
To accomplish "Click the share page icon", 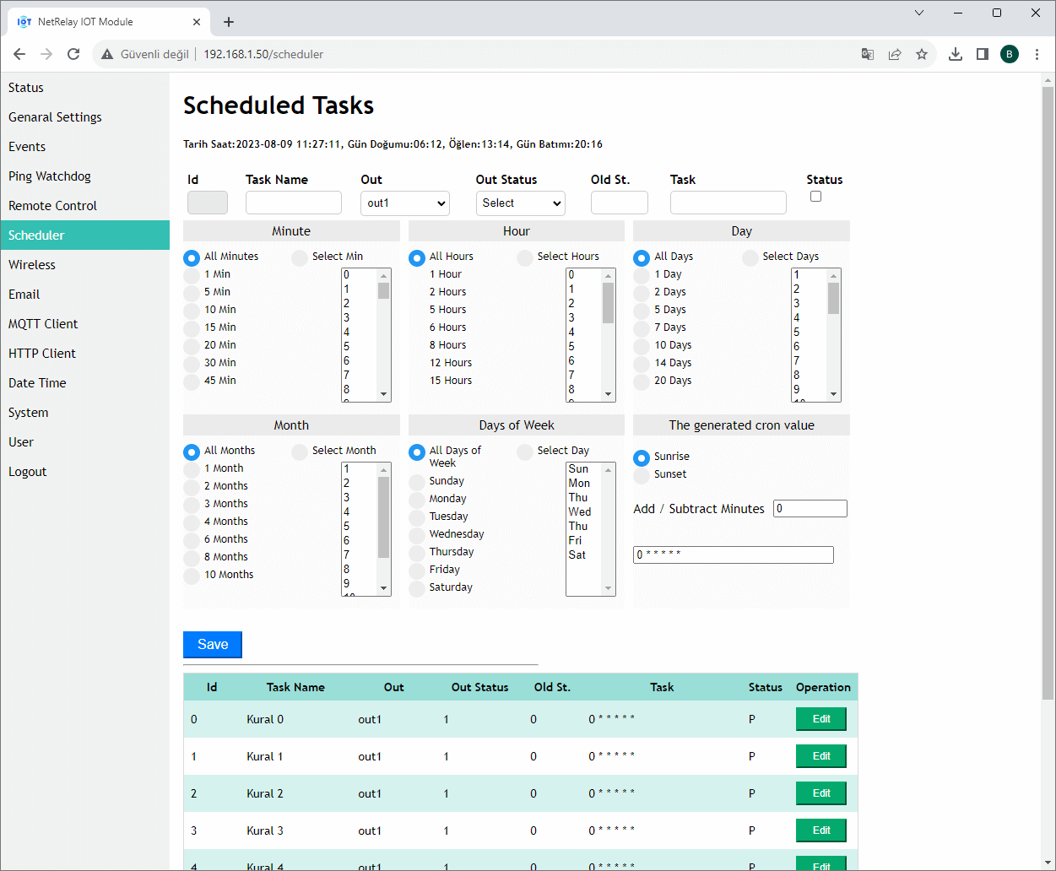I will pos(895,54).
